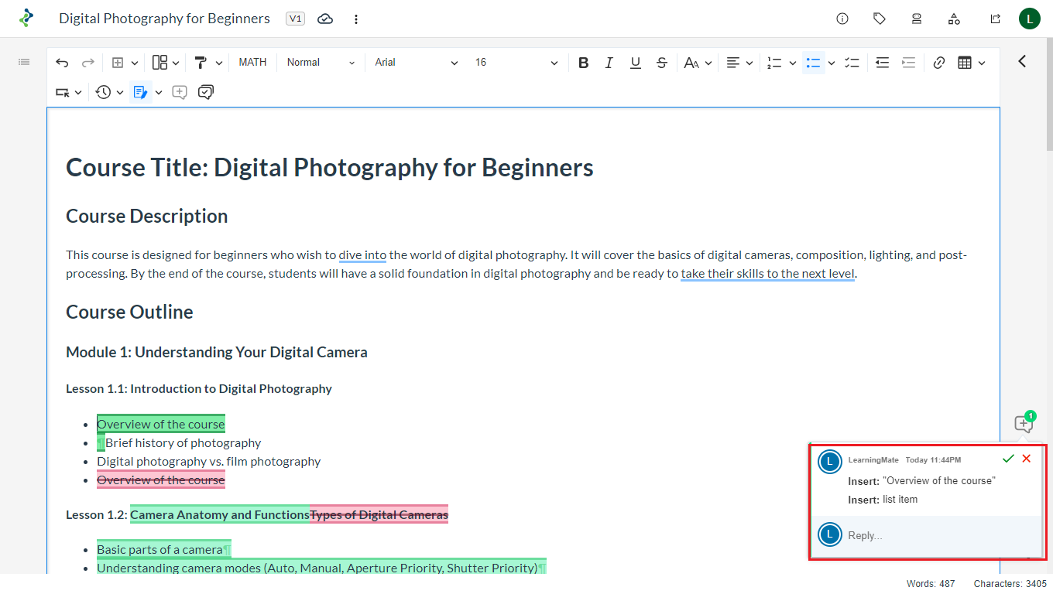Open the Arial font family dropdown

click(x=416, y=63)
